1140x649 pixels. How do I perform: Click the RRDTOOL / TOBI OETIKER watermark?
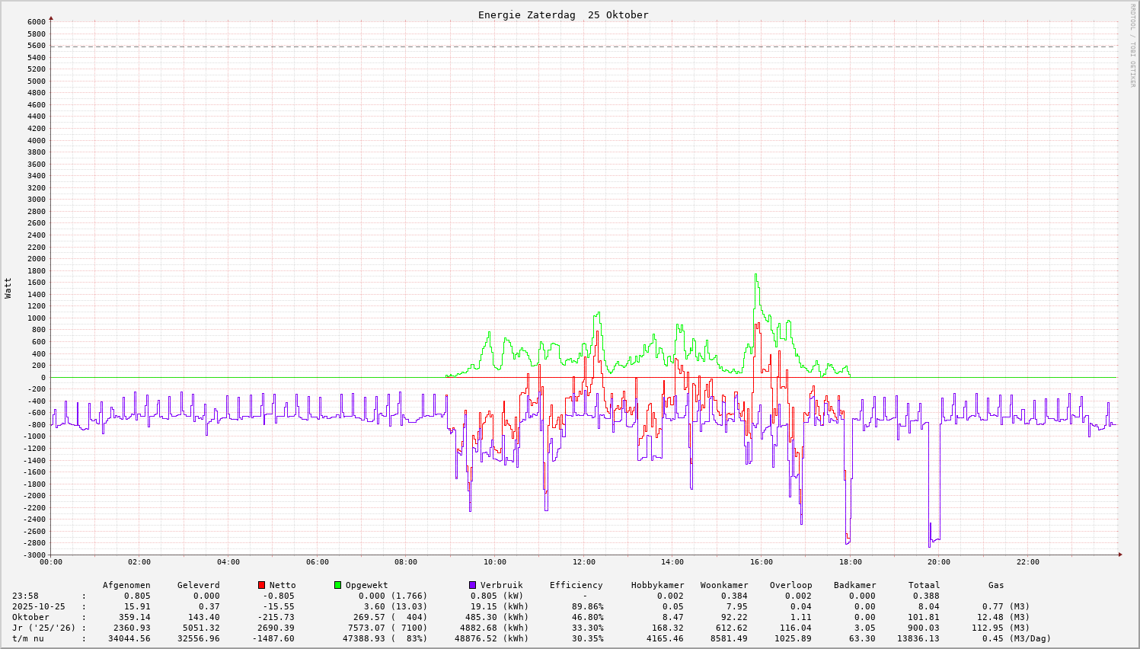click(x=1132, y=46)
